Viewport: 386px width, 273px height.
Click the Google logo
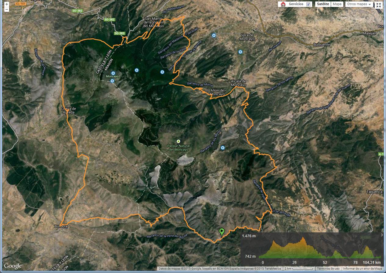(13, 266)
